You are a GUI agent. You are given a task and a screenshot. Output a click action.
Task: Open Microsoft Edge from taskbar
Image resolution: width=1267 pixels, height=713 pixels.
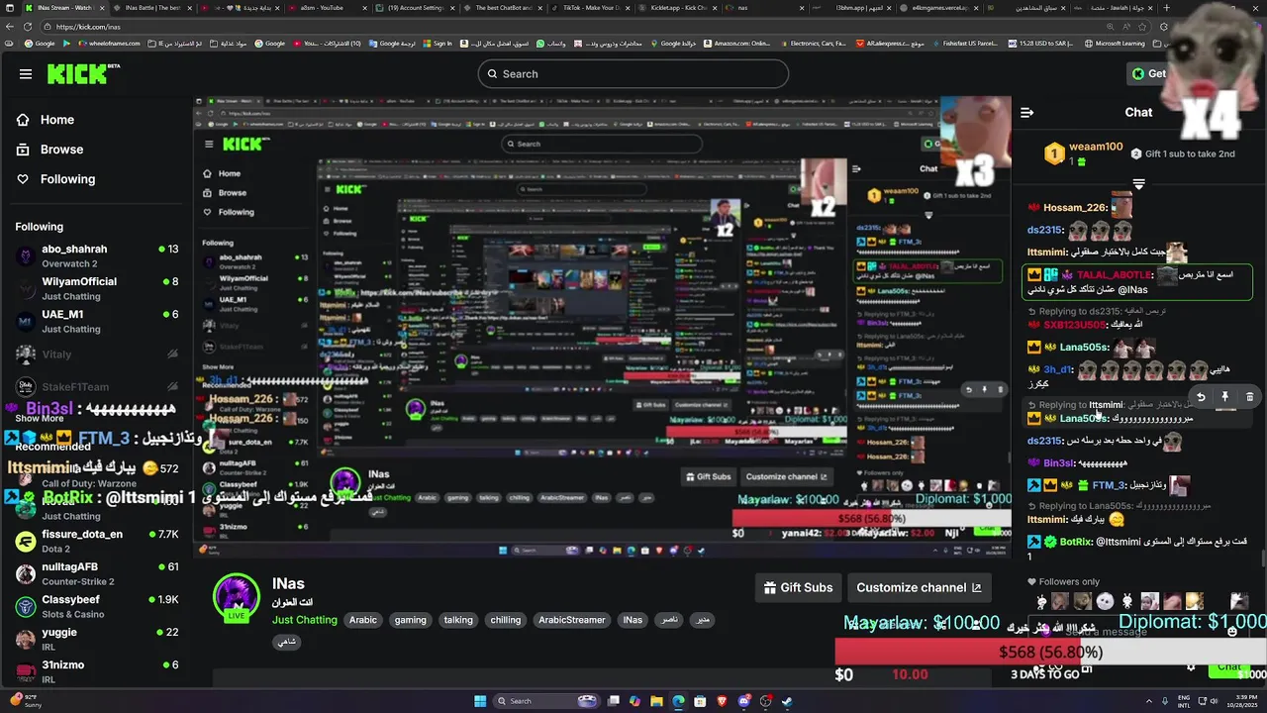[x=678, y=701]
